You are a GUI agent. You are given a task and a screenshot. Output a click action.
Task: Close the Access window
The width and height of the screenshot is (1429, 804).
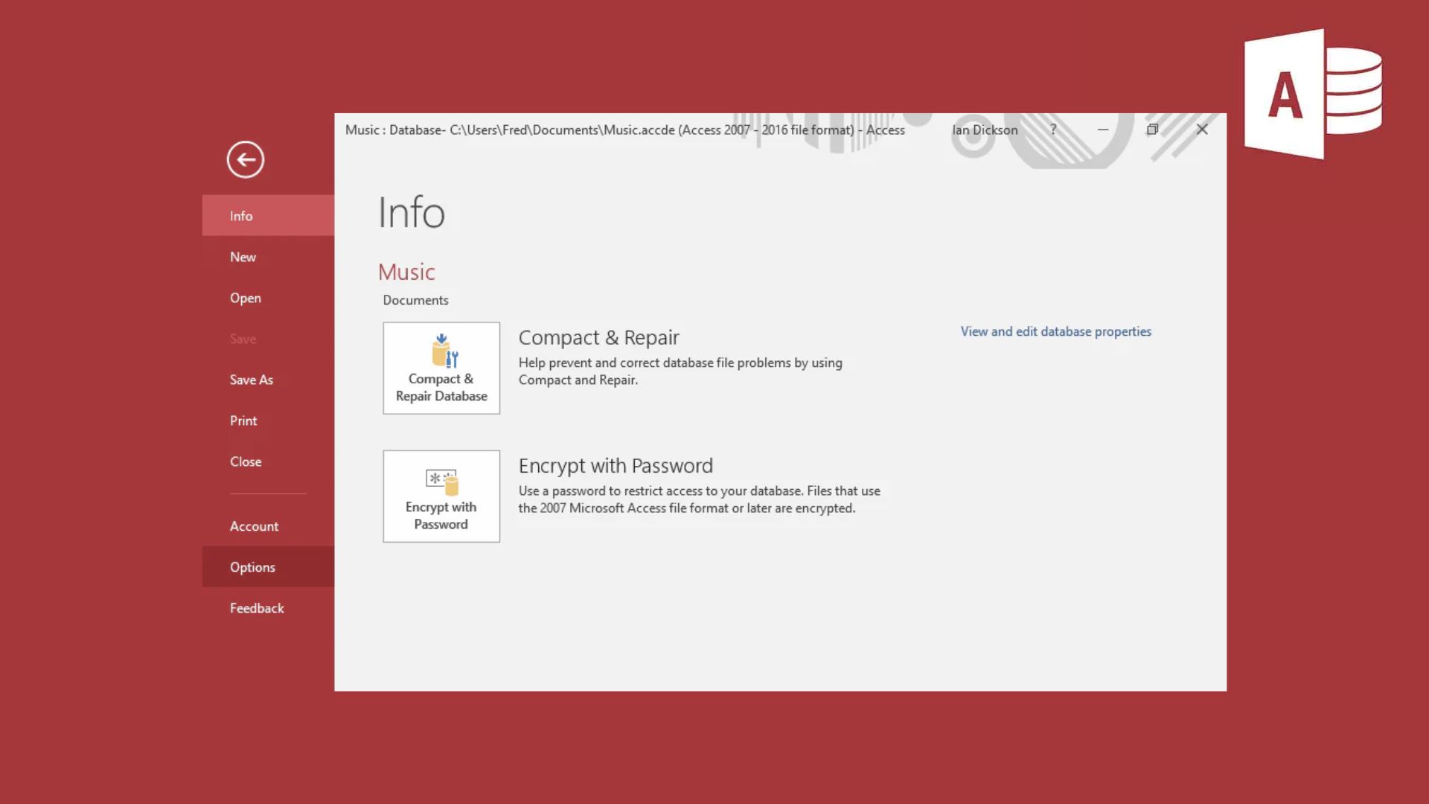point(1202,130)
